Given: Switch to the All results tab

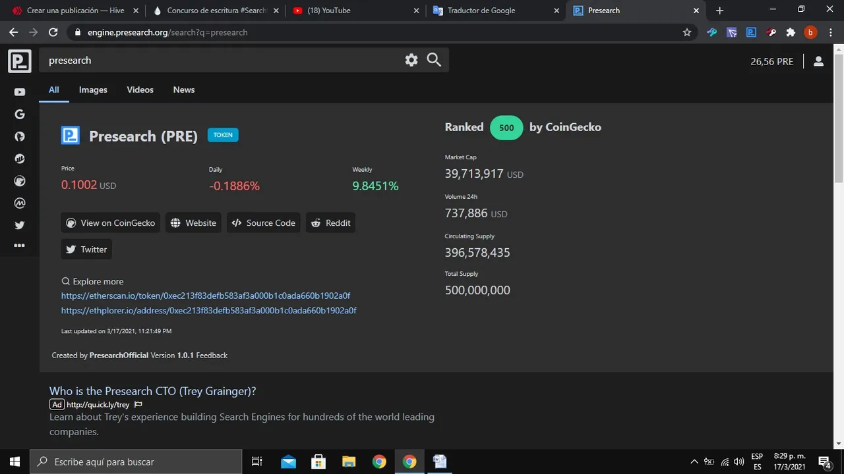Looking at the screenshot, I should click(54, 90).
